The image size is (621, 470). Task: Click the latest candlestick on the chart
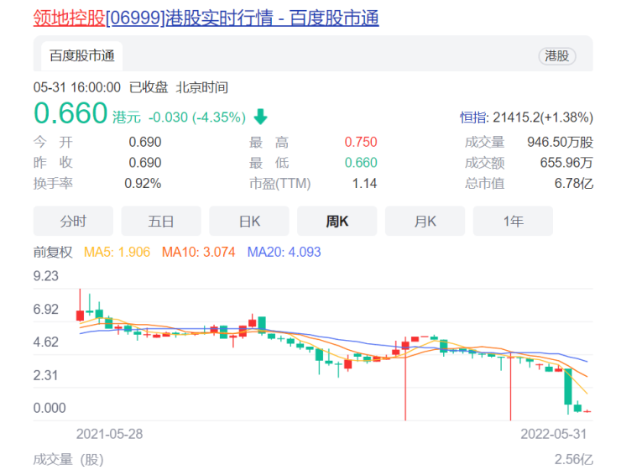coord(587,411)
